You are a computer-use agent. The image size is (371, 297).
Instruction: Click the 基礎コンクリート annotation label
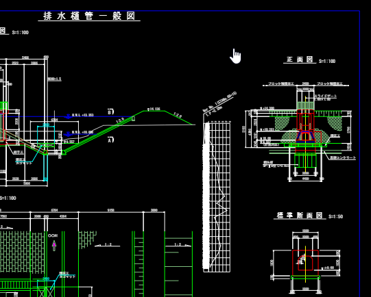click(x=343, y=157)
